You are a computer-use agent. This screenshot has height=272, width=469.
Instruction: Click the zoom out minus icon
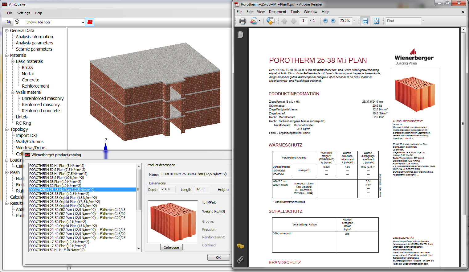click(325, 21)
